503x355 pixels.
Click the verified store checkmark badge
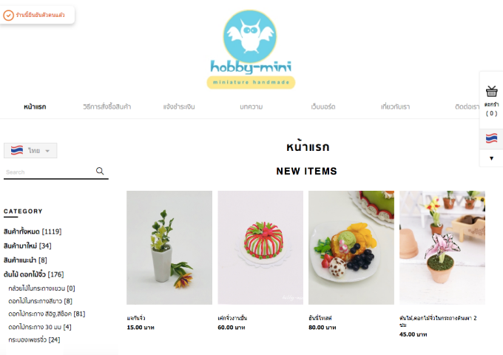(8, 15)
